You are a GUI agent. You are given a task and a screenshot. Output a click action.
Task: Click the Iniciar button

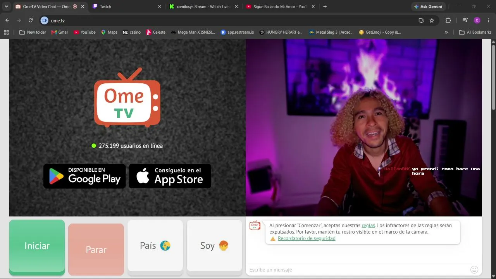point(37,247)
